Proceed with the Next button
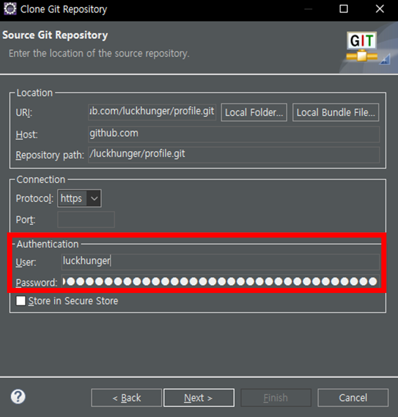This screenshot has height=417, width=398. [198, 398]
